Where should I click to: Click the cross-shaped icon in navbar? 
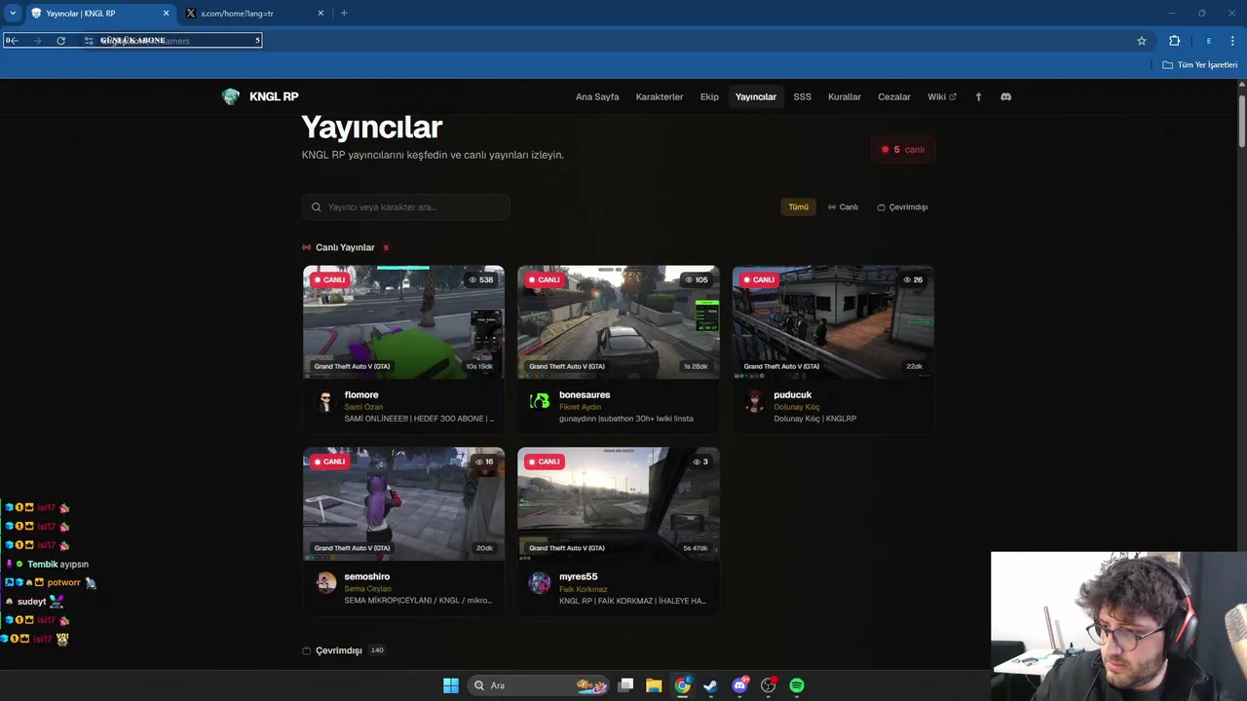[978, 96]
